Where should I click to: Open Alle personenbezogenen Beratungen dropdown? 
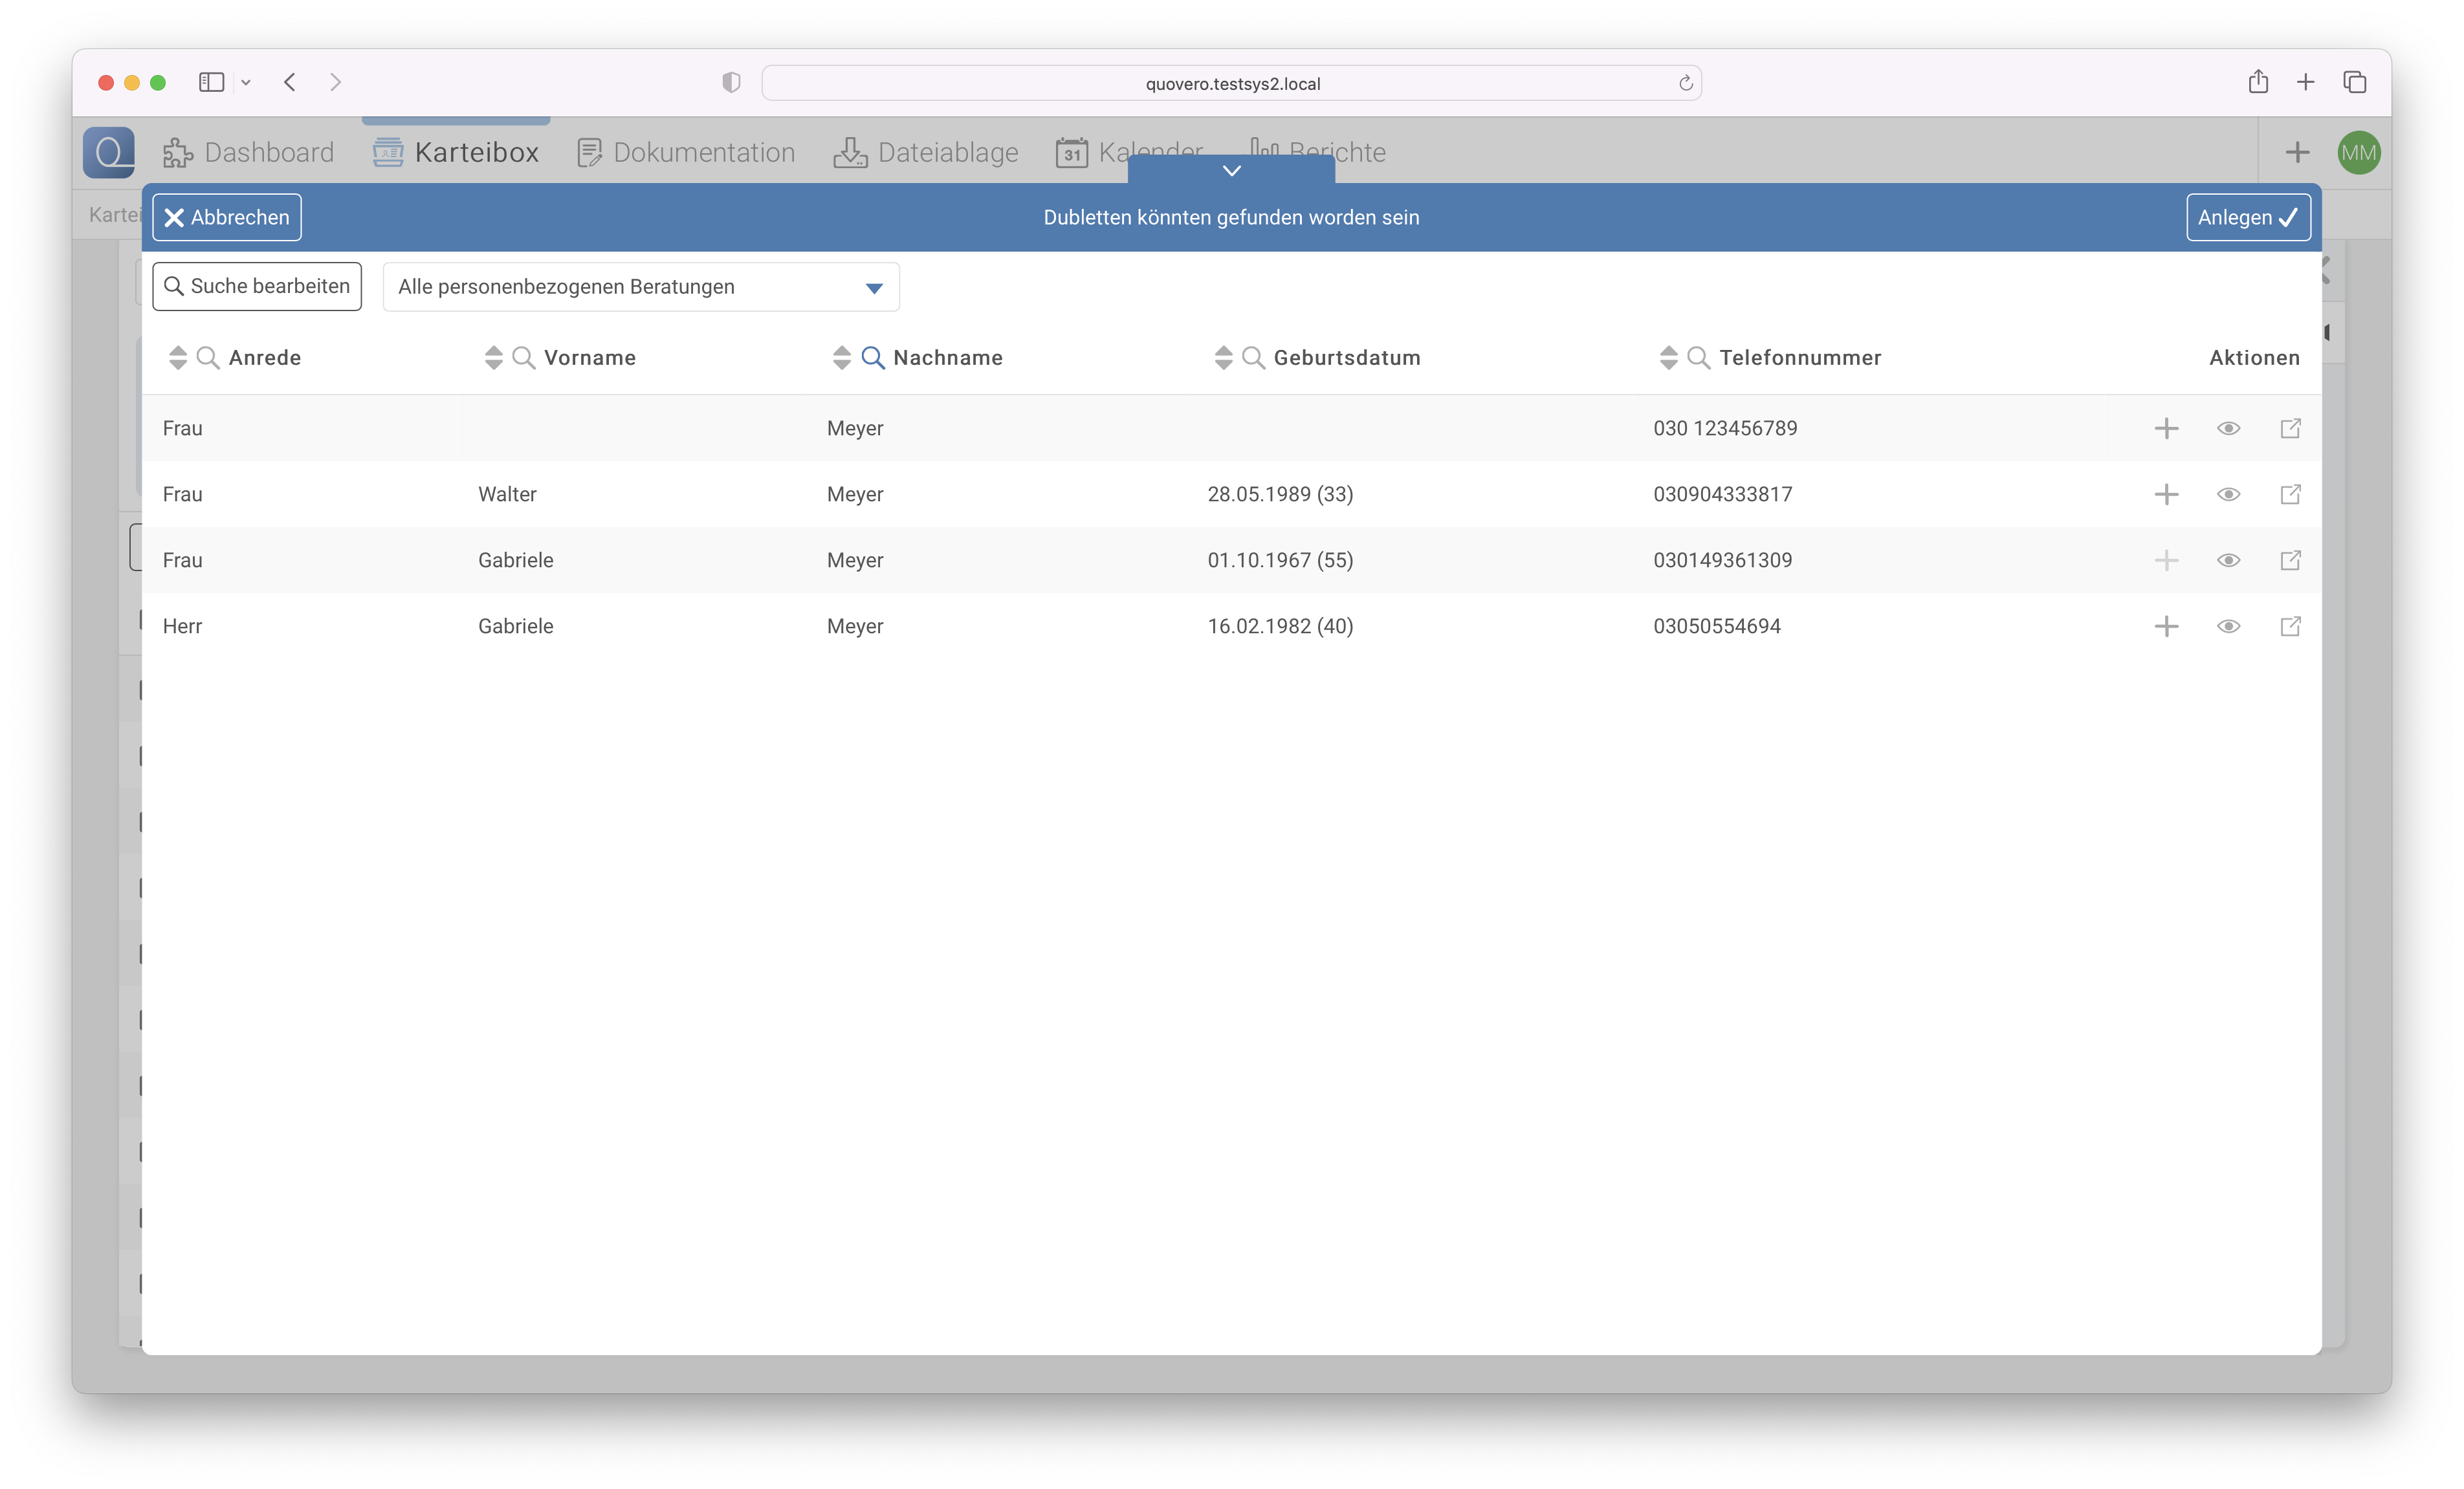641,287
